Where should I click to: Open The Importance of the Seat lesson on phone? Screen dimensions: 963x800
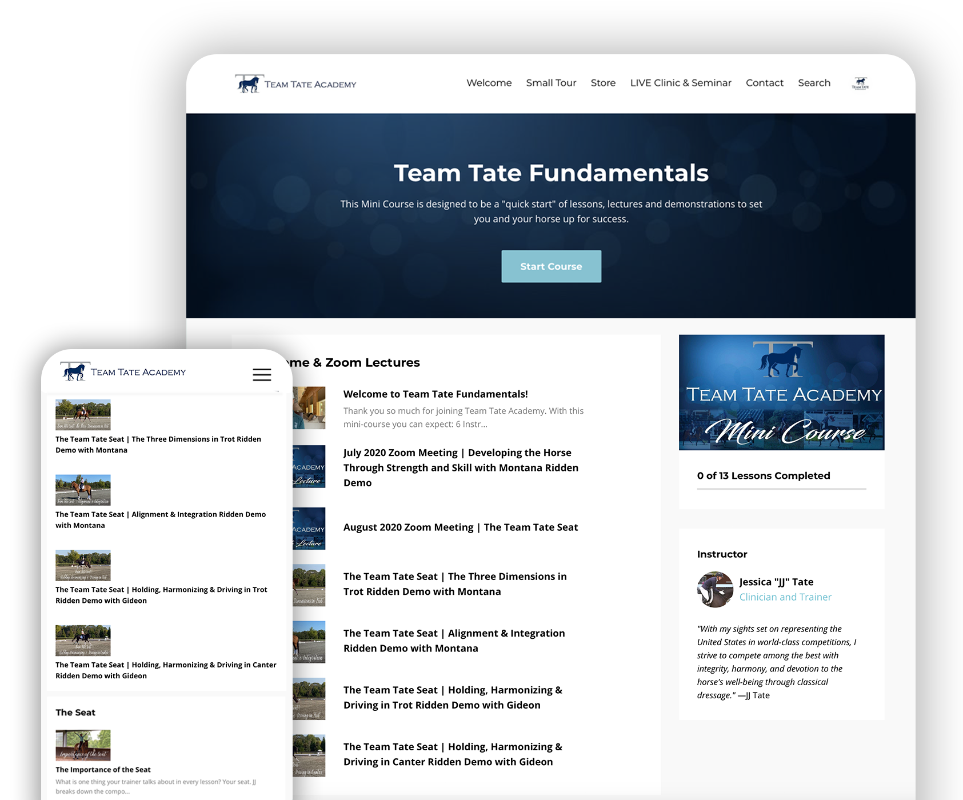pos(103,770)
